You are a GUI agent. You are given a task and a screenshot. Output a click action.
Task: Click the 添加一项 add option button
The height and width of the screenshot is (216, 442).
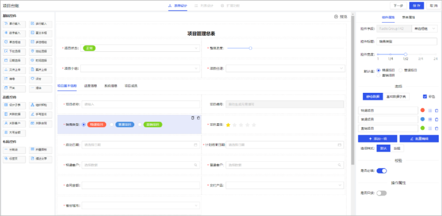(377, 139)
